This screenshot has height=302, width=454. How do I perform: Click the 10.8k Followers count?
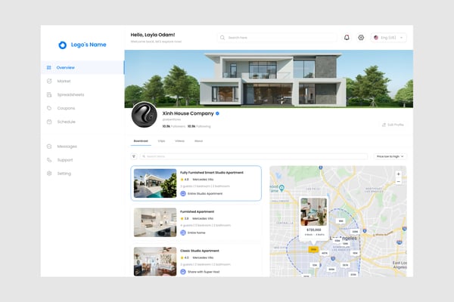pos(174,126)
